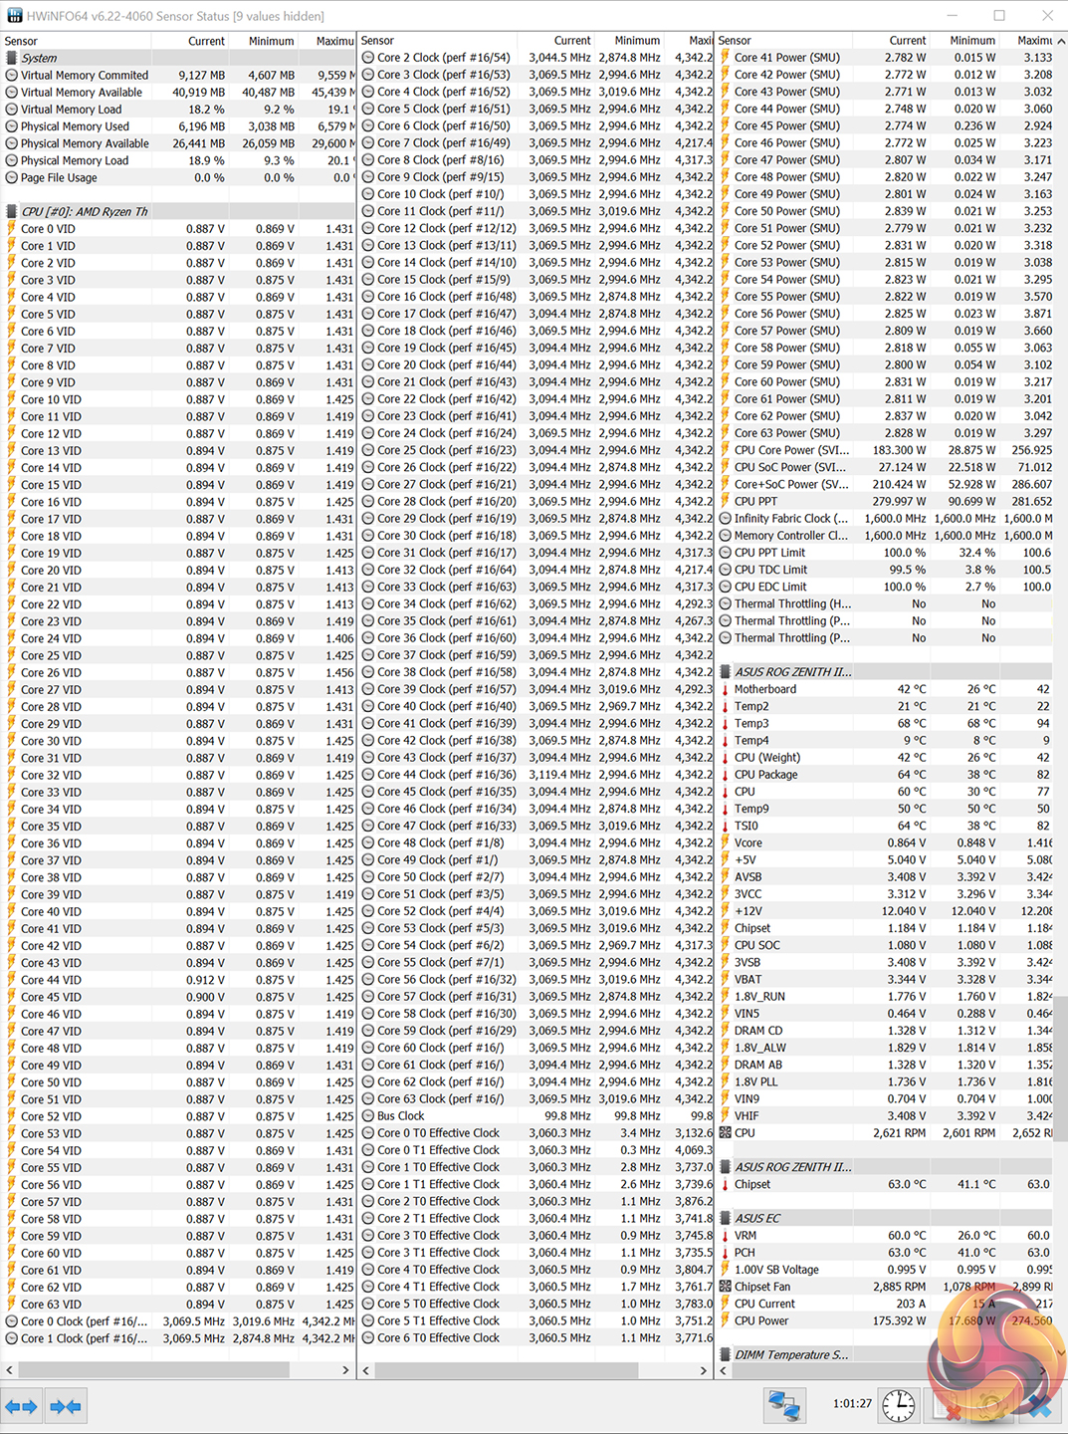
Task: Click the icon next to Virtual Memory Commited
Action: (x=12, y=75)
